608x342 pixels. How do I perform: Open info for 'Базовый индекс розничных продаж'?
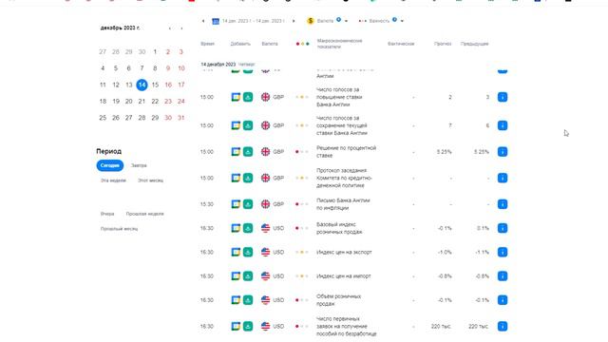point(503,228)
